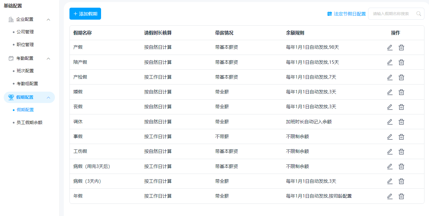Click the search magnifier icon
Screen dimensions: 429x216
click(x=418, y=14)
